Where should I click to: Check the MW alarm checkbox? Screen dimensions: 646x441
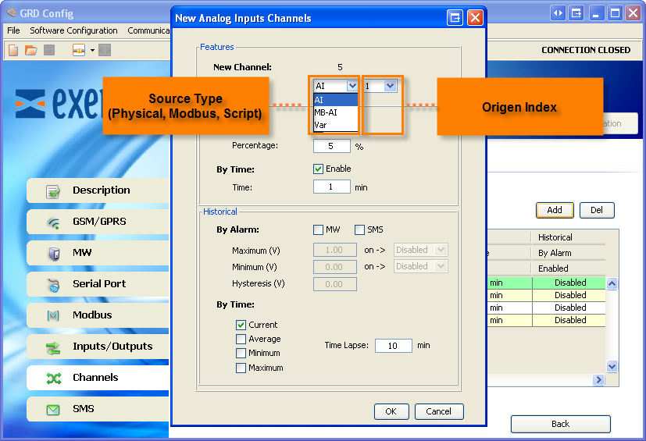coord(319,229)
